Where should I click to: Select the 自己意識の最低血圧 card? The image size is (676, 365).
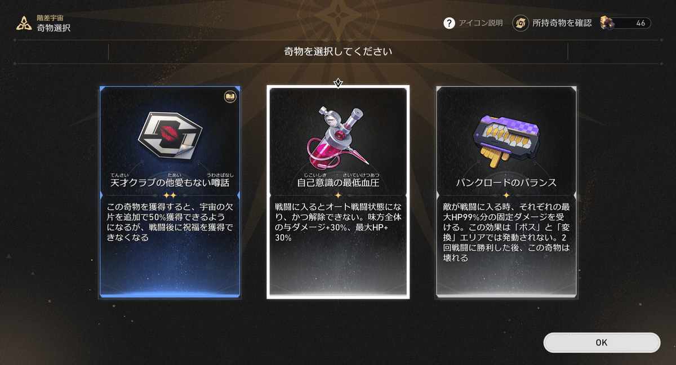[338, 192]
